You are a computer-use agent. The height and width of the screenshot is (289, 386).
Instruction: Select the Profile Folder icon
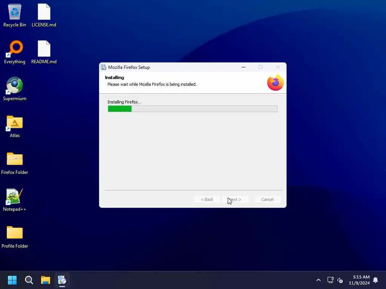click(15, 236)
